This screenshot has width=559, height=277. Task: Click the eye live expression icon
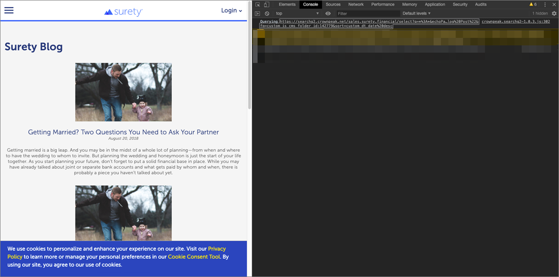pyautogui.click(x=328, y=14)
